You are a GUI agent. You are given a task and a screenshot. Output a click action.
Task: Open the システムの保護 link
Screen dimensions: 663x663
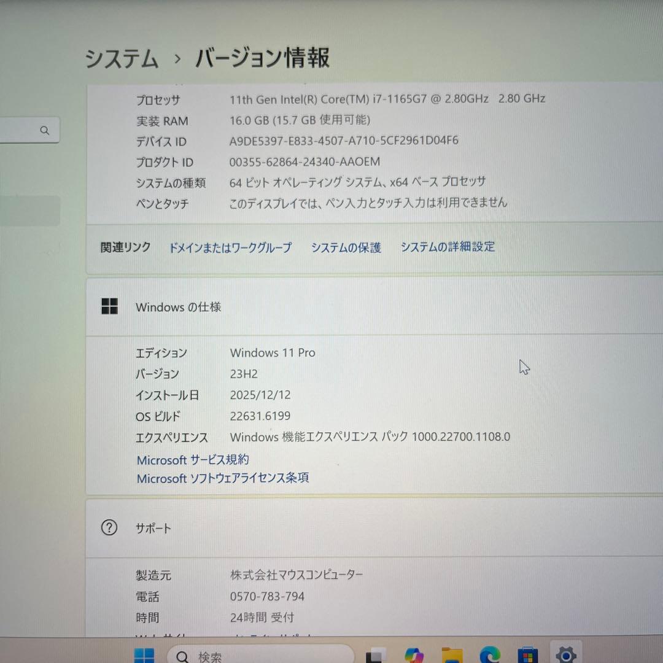tap(346, 247)
